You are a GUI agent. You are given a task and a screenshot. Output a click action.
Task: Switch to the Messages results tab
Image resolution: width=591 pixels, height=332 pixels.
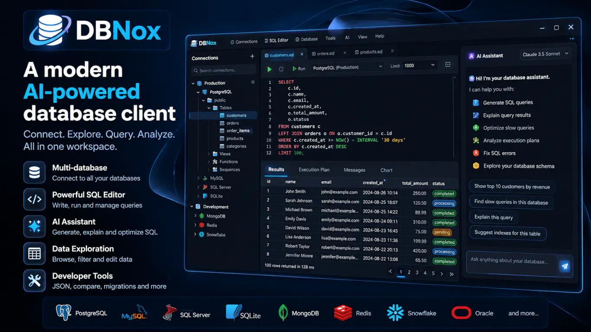[354, 170]
